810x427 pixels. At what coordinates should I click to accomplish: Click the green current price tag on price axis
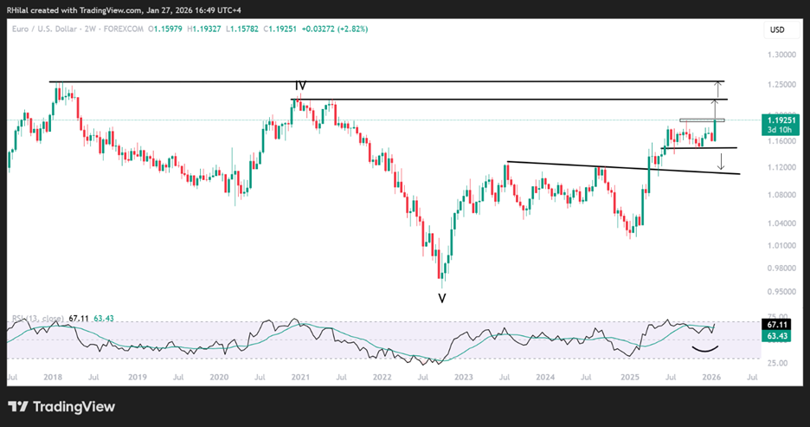click(780, 125)
